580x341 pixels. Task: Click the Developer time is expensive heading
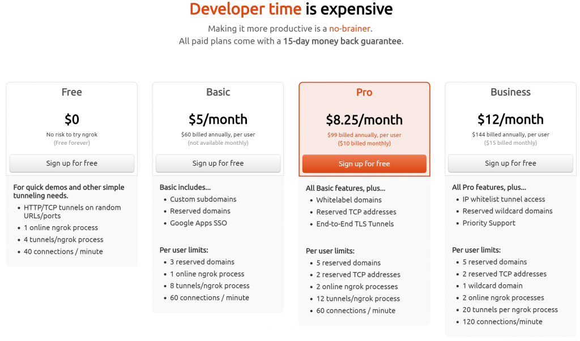[x=291, y=10]
